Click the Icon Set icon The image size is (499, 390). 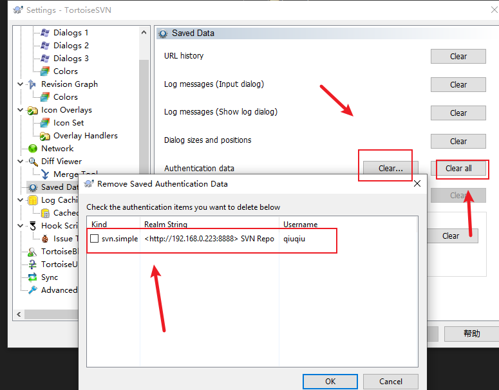point(45,123)
